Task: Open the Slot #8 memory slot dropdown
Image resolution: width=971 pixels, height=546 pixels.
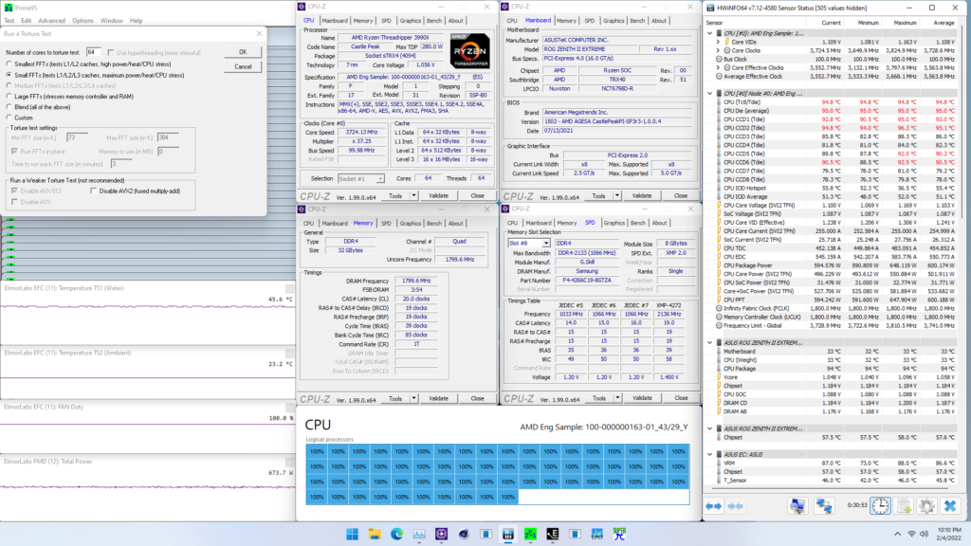Action: [529, 244]
